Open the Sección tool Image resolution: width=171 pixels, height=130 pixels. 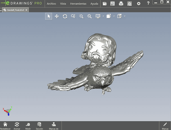39,126
